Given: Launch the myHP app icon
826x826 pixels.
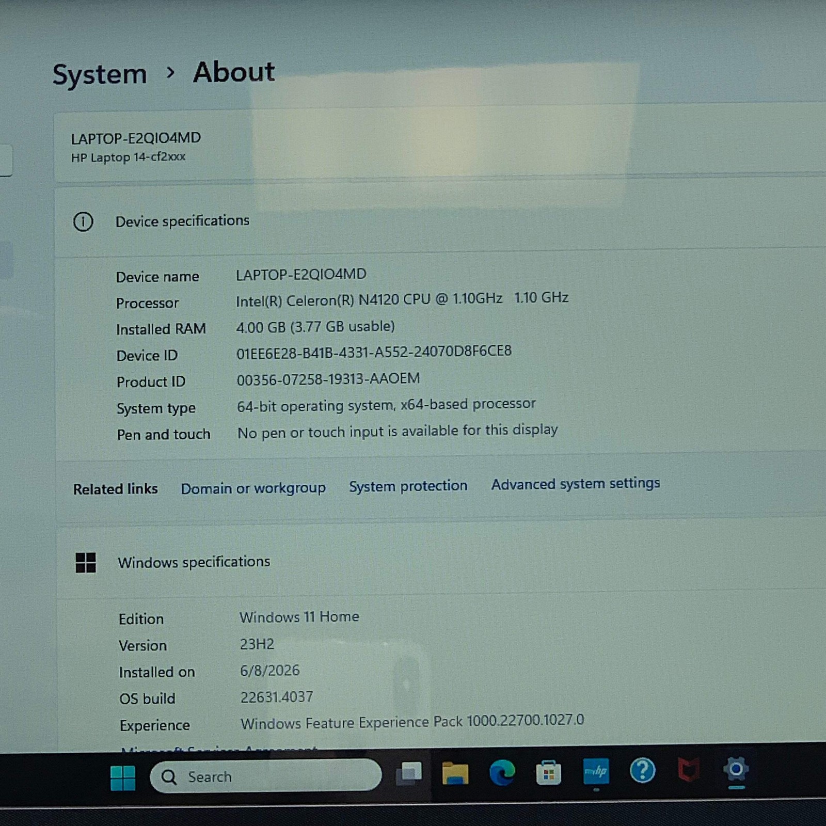Looking at the screenshot, I should click(x=596, y=771).
